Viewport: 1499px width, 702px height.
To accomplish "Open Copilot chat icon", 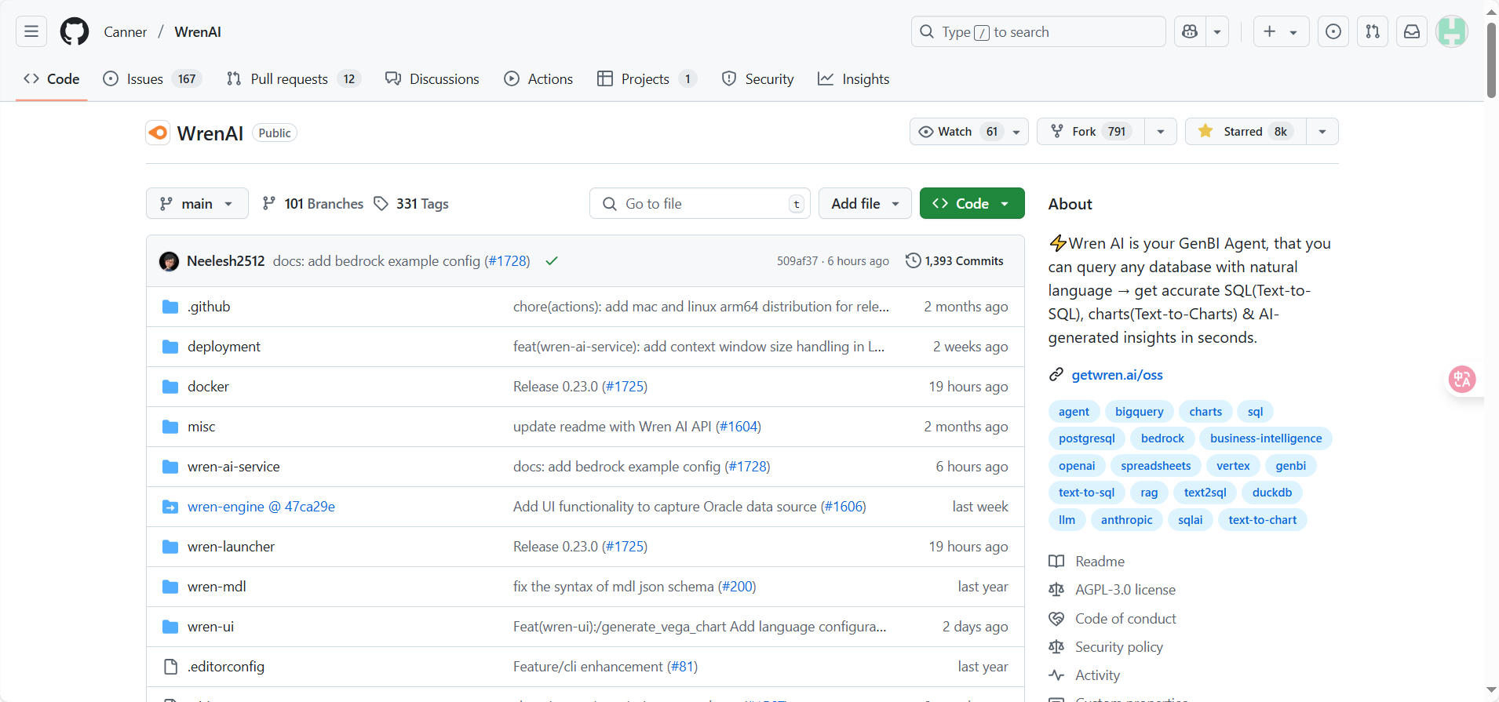I will click(x=1190, y=31).
